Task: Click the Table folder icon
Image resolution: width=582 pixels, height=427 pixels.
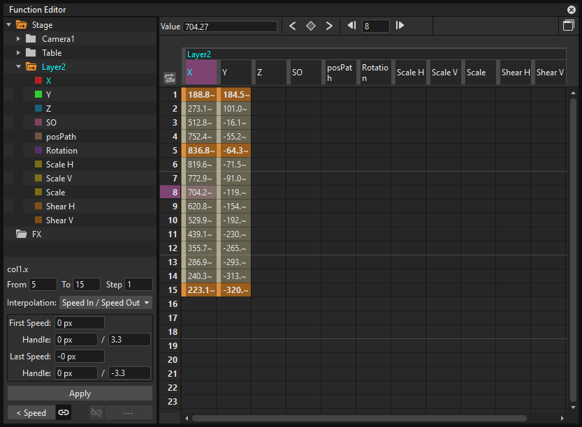Action: pos(31,52)
